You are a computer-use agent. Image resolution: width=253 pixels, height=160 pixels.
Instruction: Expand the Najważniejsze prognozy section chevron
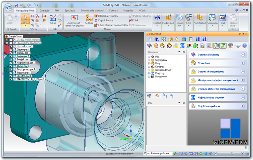[243, 97]
